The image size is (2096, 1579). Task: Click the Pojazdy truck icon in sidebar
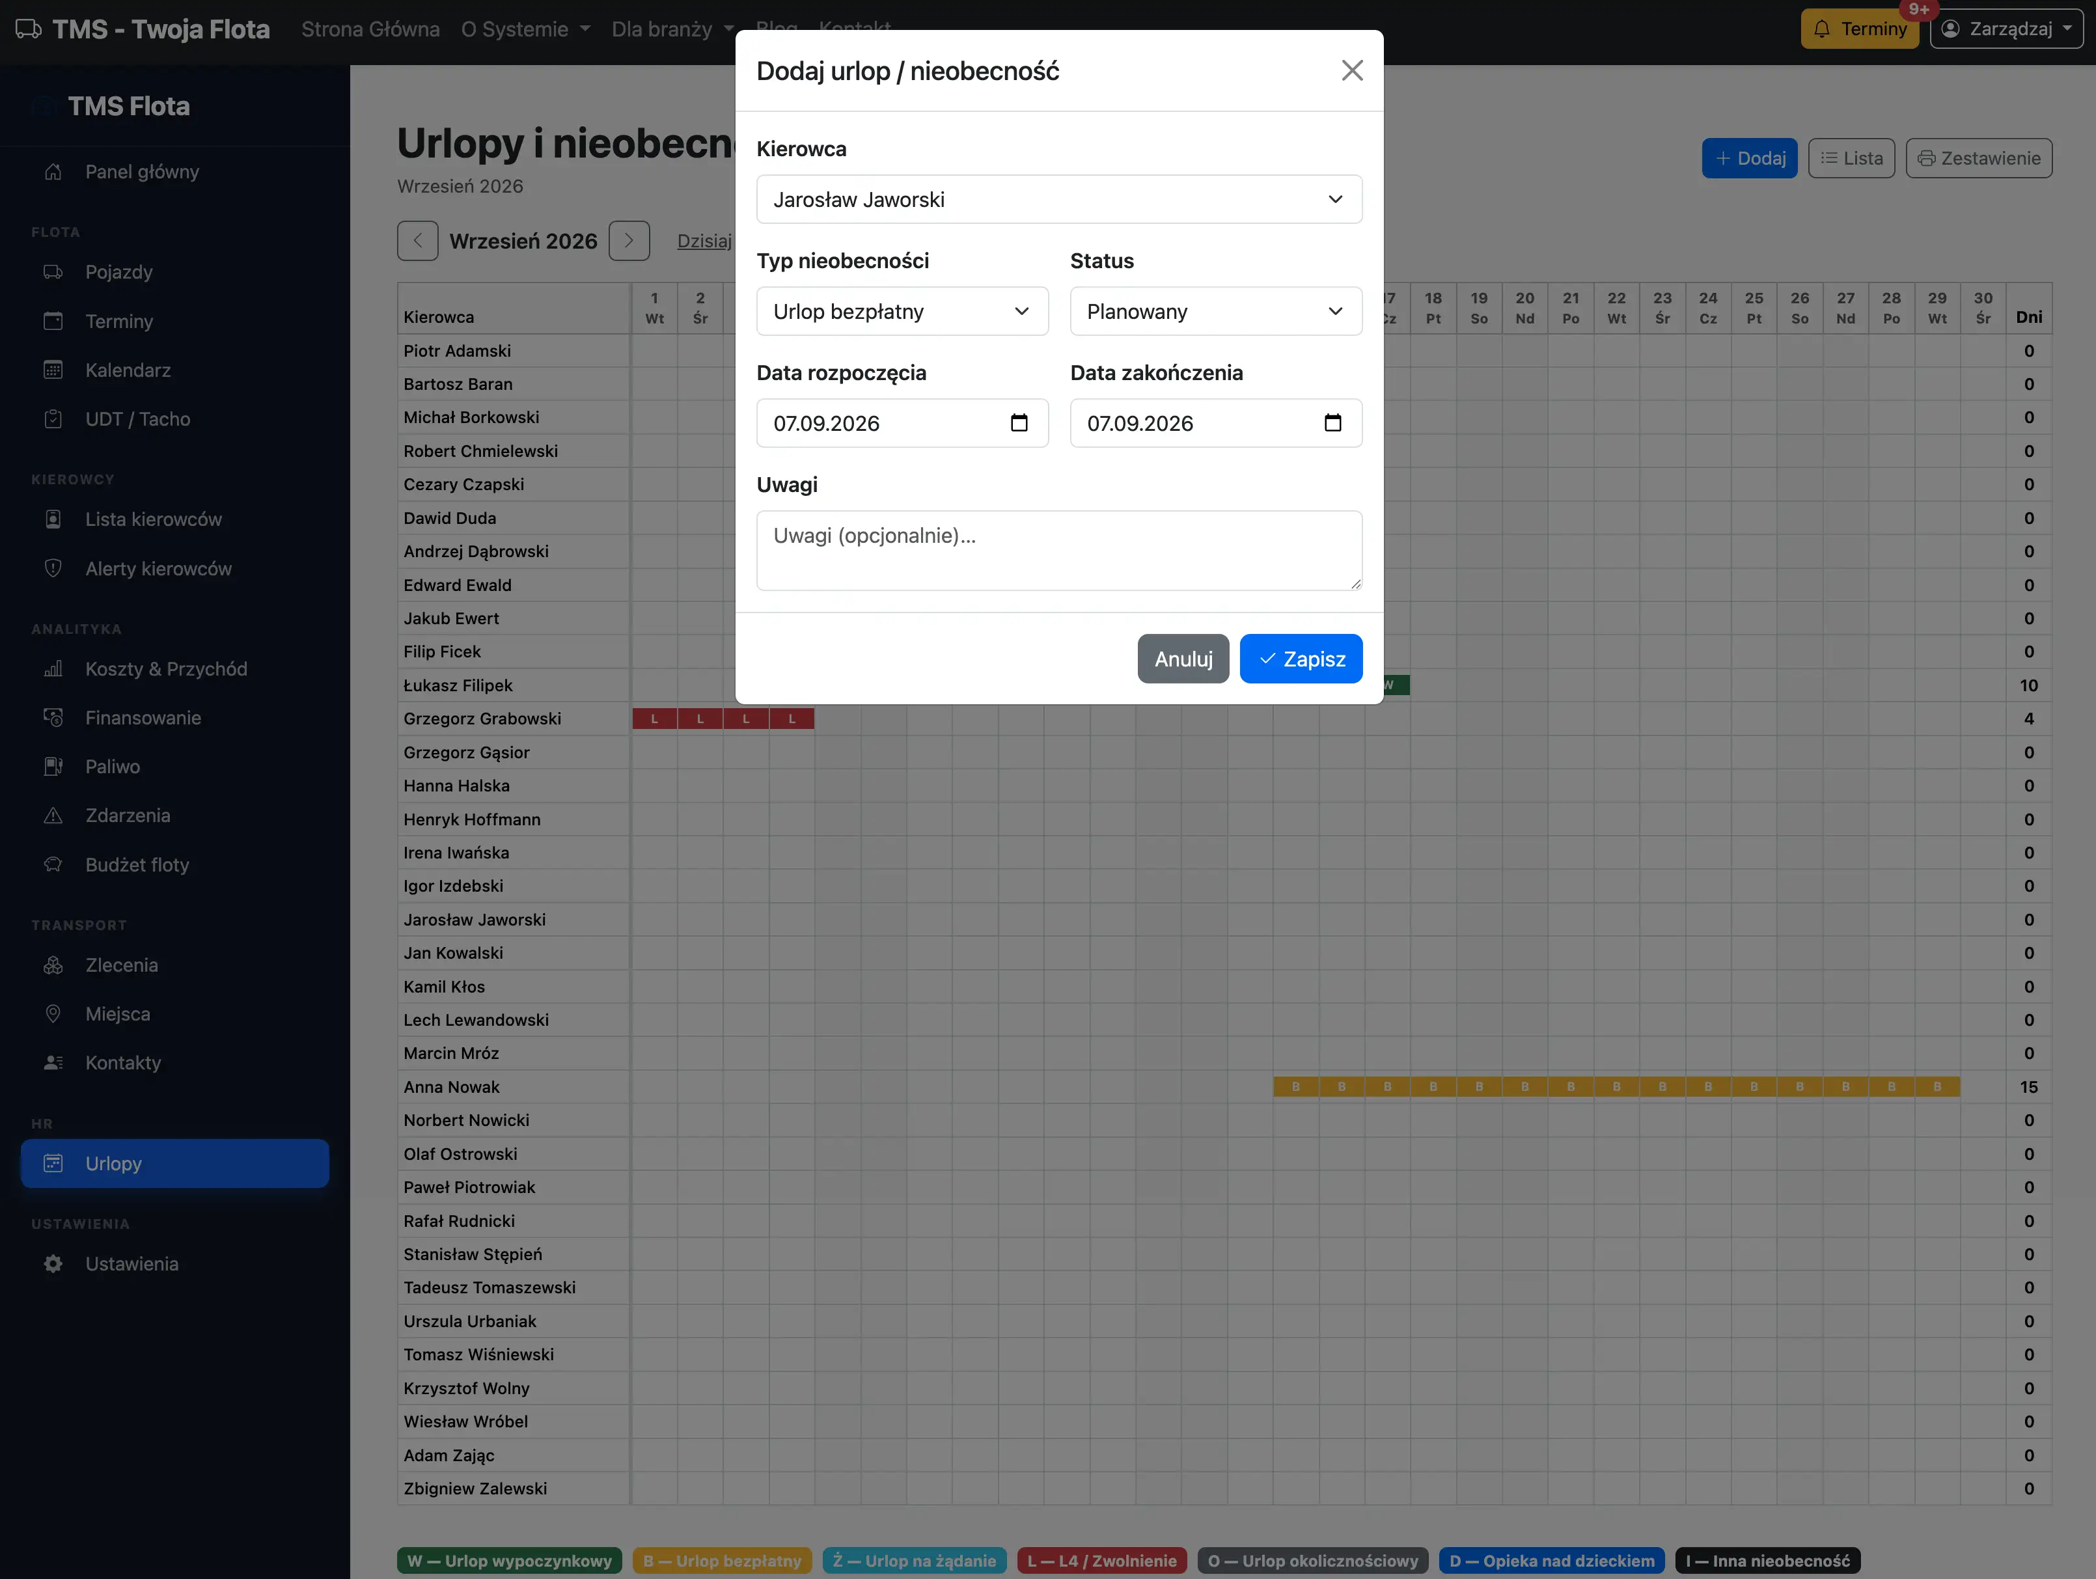(x=53, y=272)
